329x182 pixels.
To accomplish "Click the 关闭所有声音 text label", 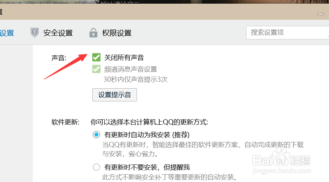I will [x=124, y=58].
